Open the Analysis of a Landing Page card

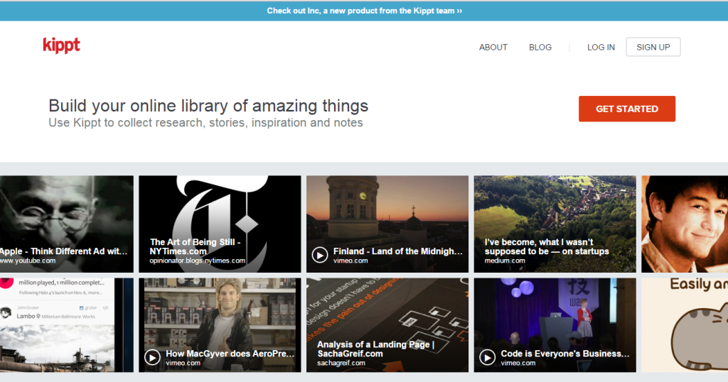387,325
